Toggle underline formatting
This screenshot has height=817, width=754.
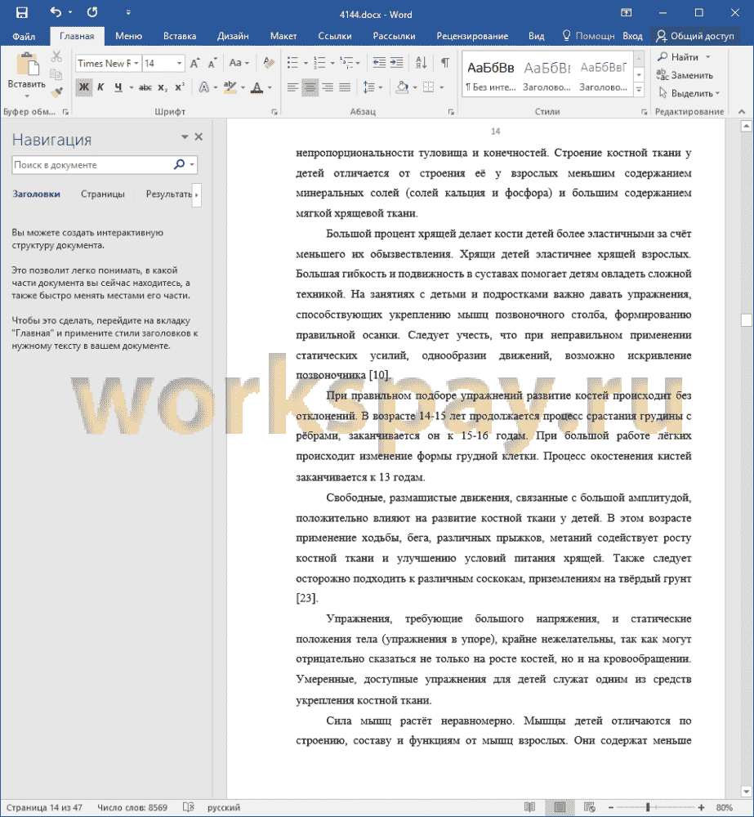coord(118,87)
